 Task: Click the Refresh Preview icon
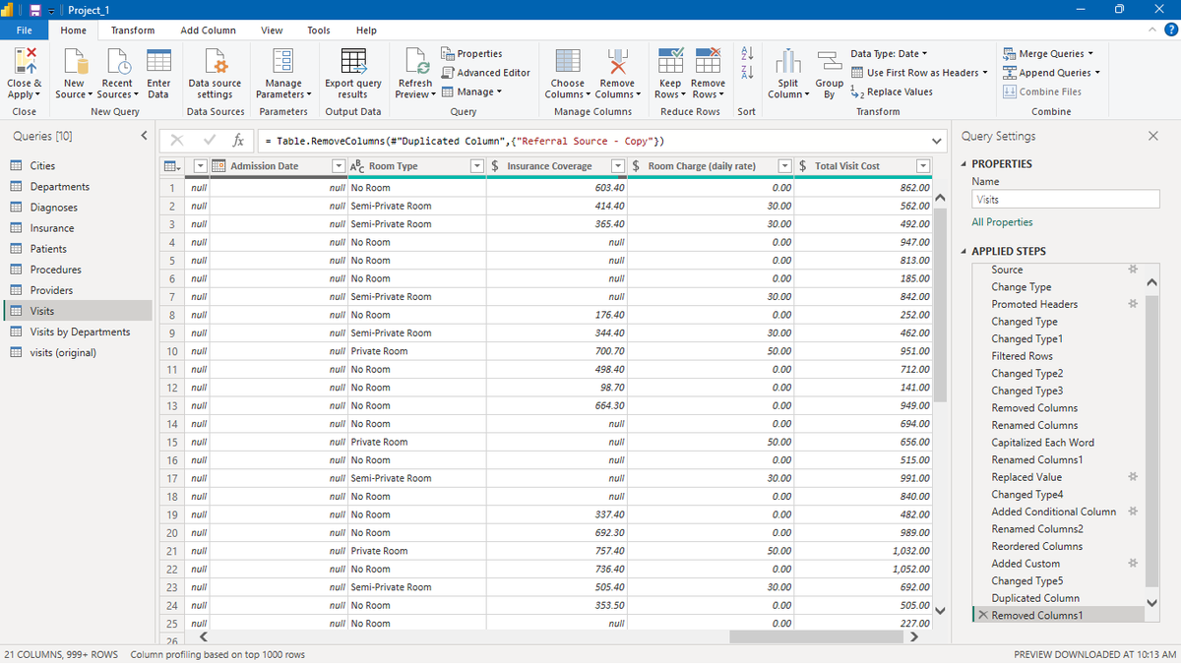pos(415,61)
